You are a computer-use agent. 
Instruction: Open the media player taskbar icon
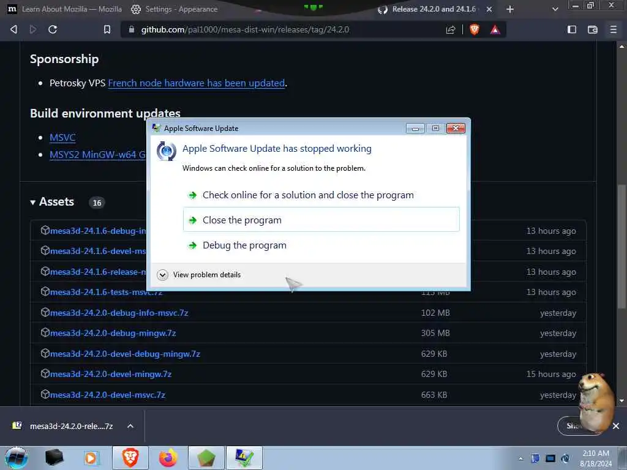point(91,458)
